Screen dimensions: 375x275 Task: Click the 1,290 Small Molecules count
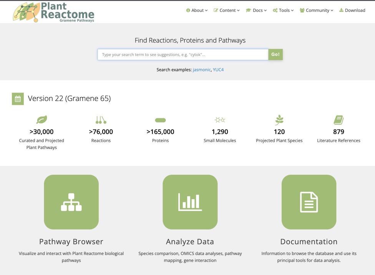tap(220, 132)
